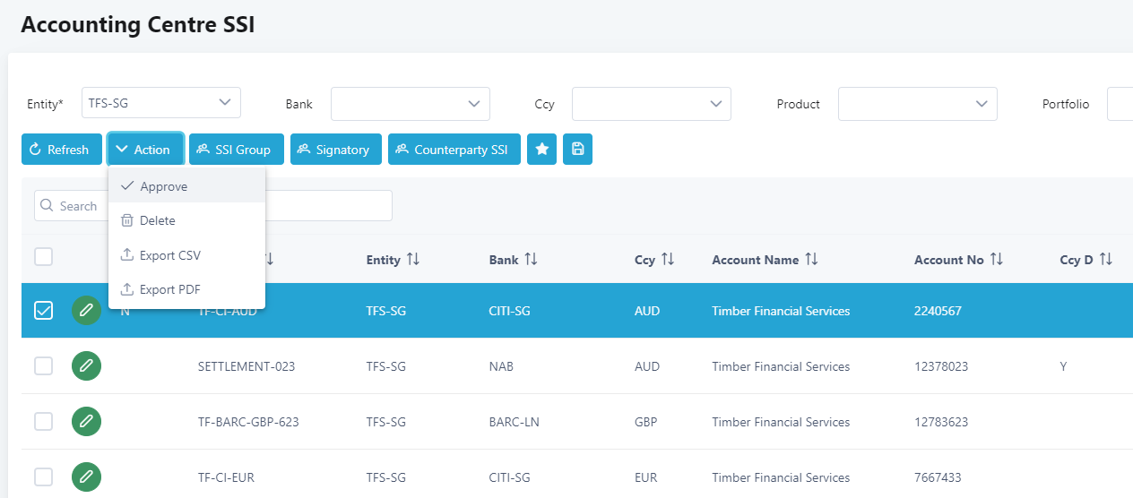The image size is (1133, 498).
Task: Open the Entity dropdown showing TFS-SG
Action: [160, 103]
